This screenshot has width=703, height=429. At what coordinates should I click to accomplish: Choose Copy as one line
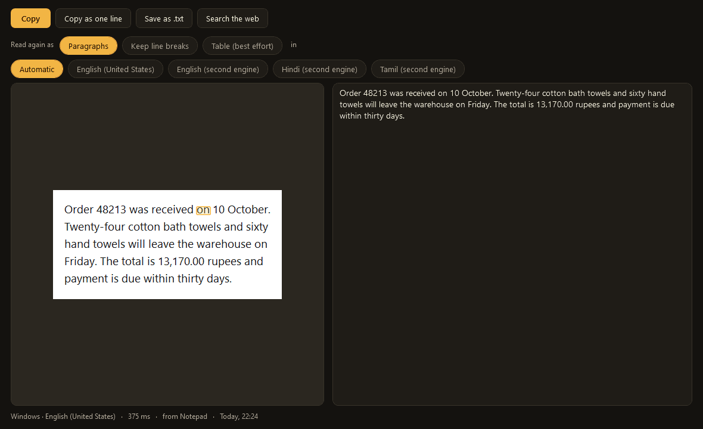point(94,18)
